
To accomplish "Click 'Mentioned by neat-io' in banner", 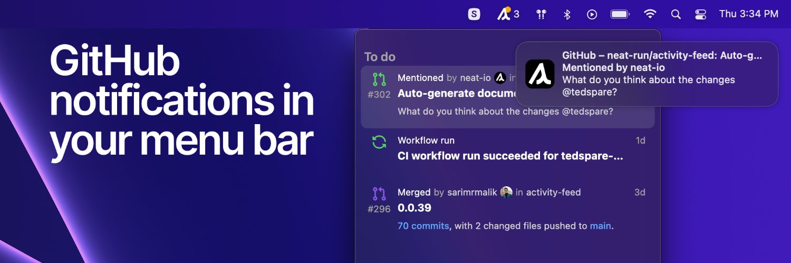I will click(x=613, y=67).
